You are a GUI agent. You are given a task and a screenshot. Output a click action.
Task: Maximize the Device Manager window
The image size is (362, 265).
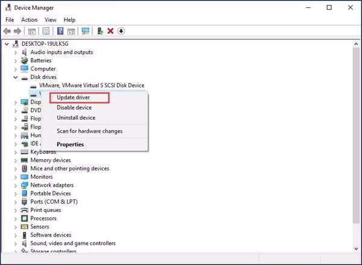tap(329, 8)
